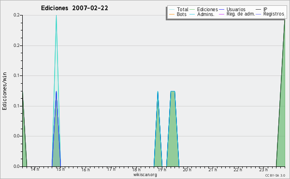The image size is (290, 179).
Task: Click the 14 h axis label
Action: point(35,169)
